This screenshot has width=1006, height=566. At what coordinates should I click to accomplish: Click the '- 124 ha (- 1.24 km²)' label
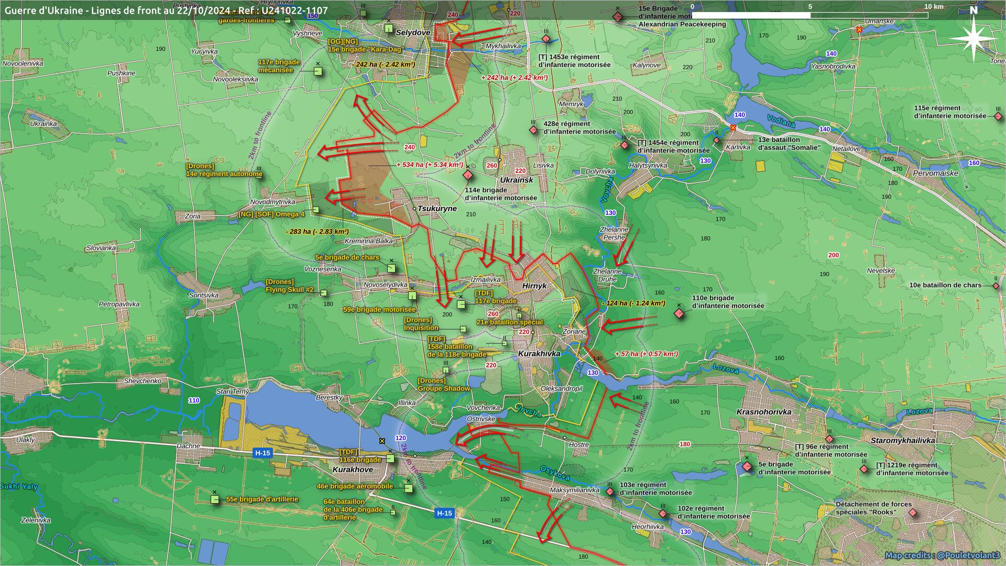[x=633, y=303]
